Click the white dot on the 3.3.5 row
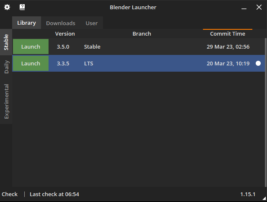This screenshot has width=267, height=202. (258, 63)
